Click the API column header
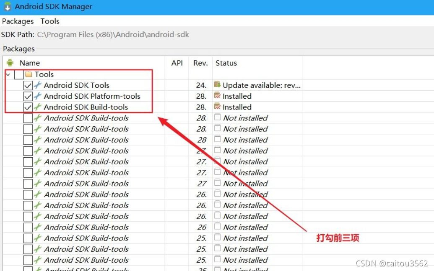The height and width of the screenshot is (271, 434). pyautogui.click(x=177, y=63)
